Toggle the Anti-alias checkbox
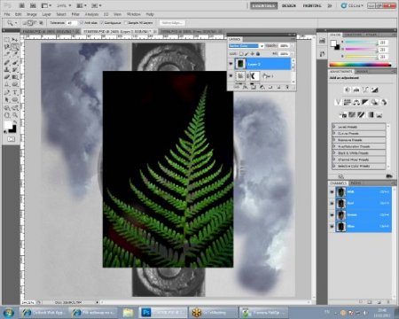The image size is (399, 319). 82,23
